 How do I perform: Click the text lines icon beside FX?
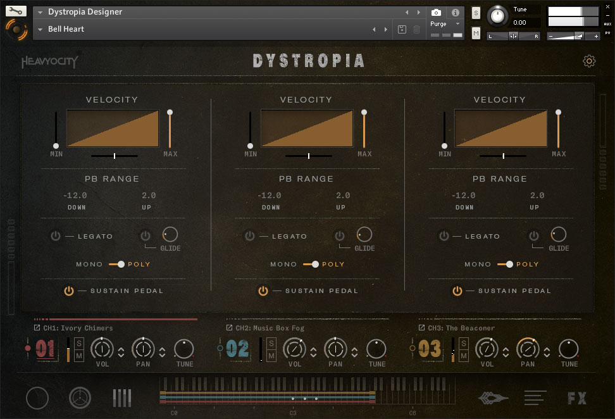pyautogui.click(x=535, y=398)
